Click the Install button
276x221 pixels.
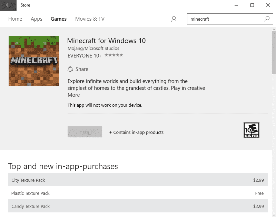tap(85, 132)
